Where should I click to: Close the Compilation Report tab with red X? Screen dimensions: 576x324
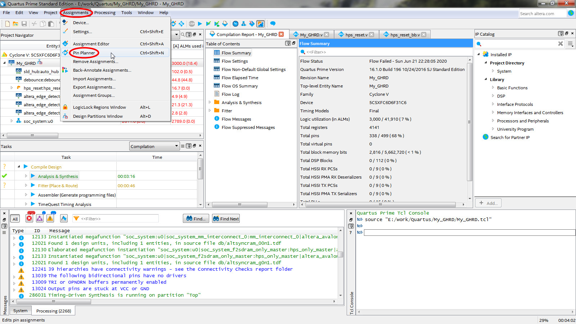281,34
